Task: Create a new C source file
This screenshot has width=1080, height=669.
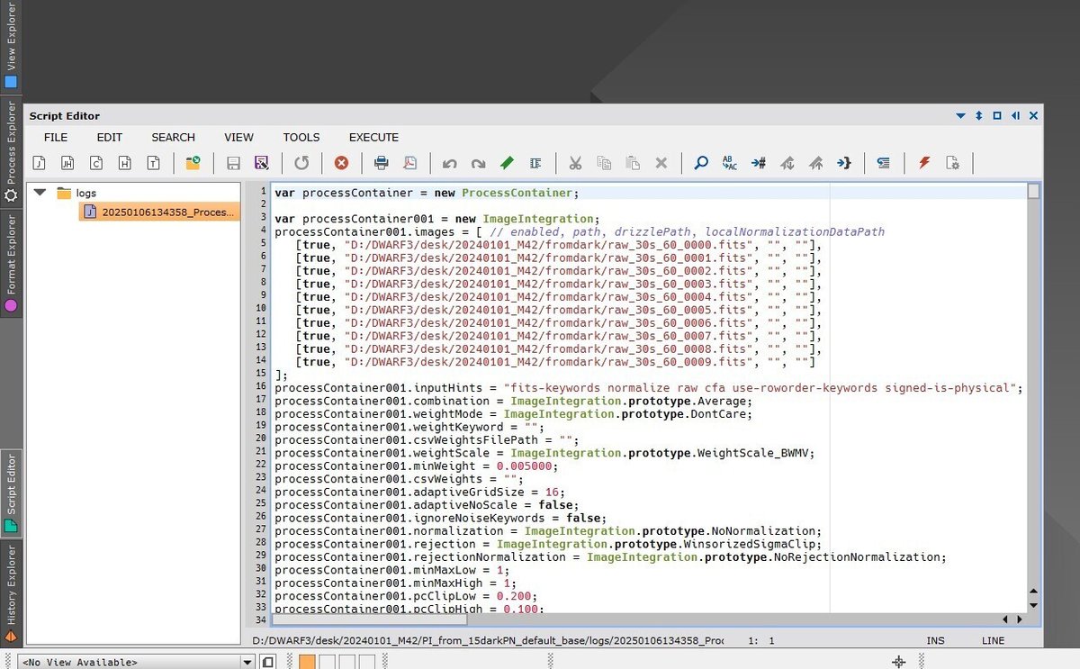Action: tap(96, 163)
